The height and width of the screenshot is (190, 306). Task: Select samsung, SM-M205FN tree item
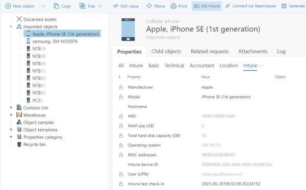pyautogui.click(x=55, y=42)
